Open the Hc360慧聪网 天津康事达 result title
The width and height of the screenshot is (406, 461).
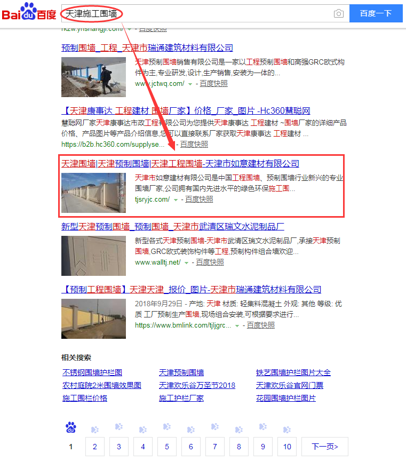click(186, 111)
